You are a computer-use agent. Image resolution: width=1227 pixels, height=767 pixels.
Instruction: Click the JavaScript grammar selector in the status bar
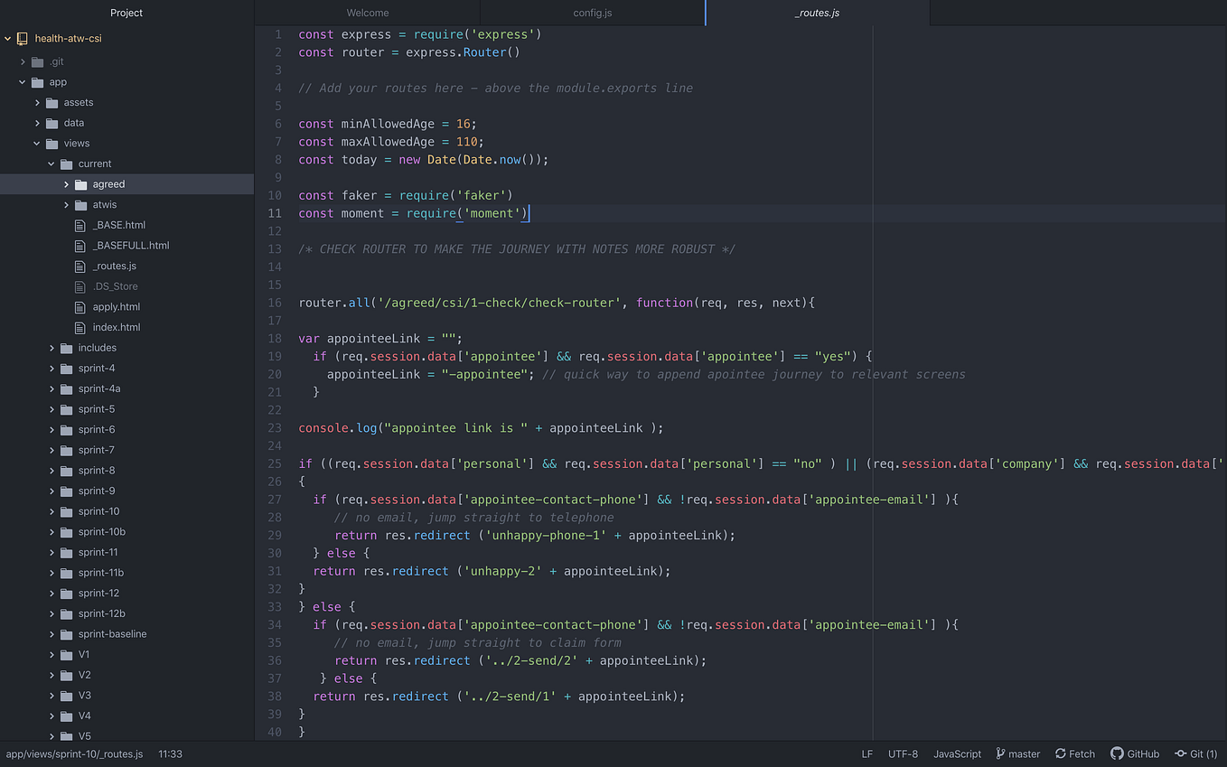coord(957,753)
